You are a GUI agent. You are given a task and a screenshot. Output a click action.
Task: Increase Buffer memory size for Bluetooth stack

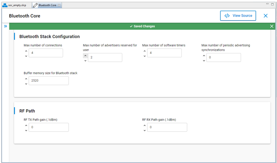[26, 79]
